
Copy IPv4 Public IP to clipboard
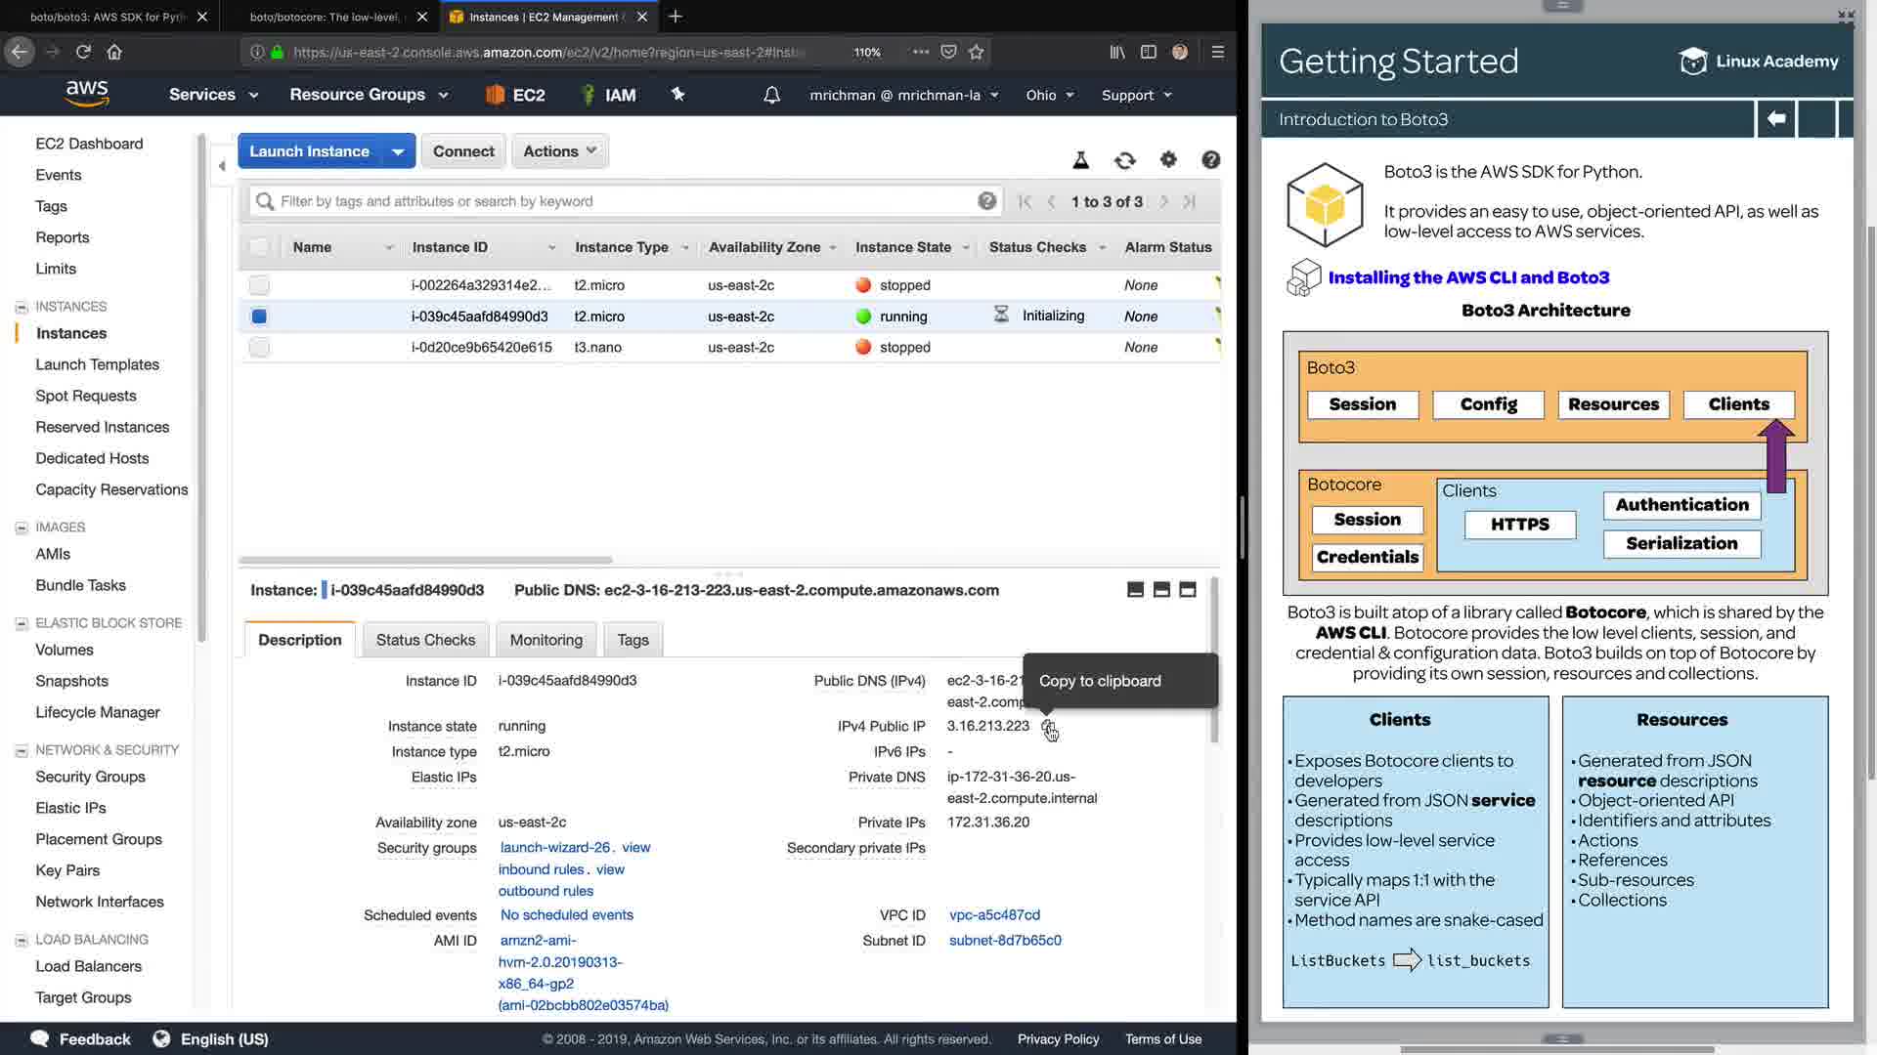(1048, 728)
